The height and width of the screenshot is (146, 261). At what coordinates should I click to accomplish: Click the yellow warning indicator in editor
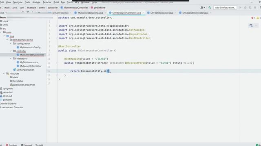[x=258, y=18]
